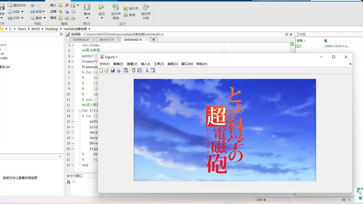363x204 pixels.
Task: Click ASUS folder in the address path
Action: (36, 29)
